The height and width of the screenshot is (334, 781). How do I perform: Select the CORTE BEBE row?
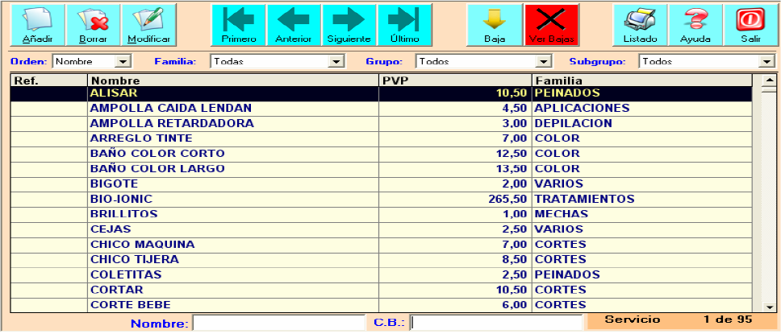(x=381, y=305)
